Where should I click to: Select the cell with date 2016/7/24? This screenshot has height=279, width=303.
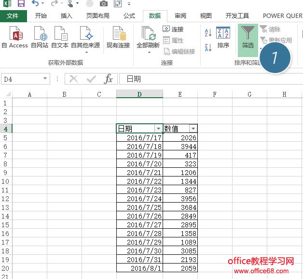tap(139, 198)
